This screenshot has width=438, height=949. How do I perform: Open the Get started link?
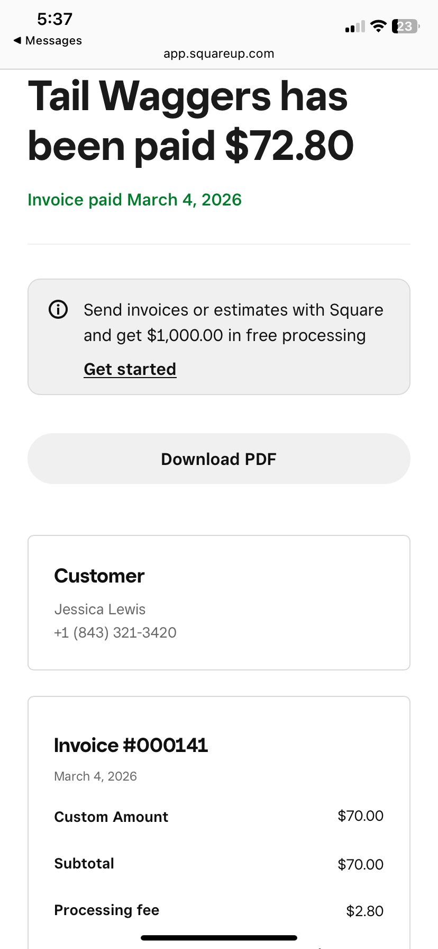click(x=130, y=369)
